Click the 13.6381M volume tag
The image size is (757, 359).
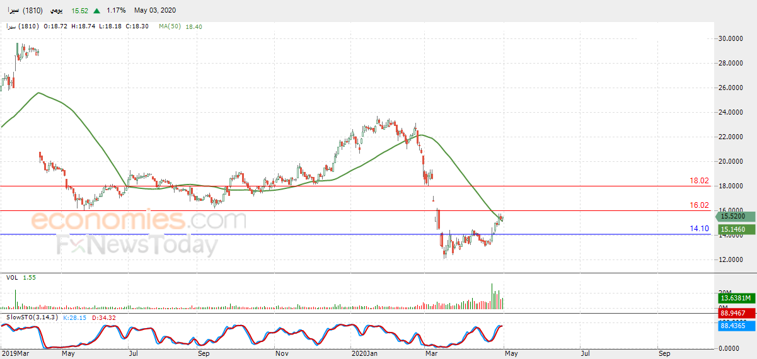click(735, 298)
